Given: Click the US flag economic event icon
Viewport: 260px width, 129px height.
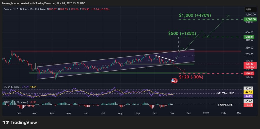Looking at the screenshot, I should click(x=174, y=81).
